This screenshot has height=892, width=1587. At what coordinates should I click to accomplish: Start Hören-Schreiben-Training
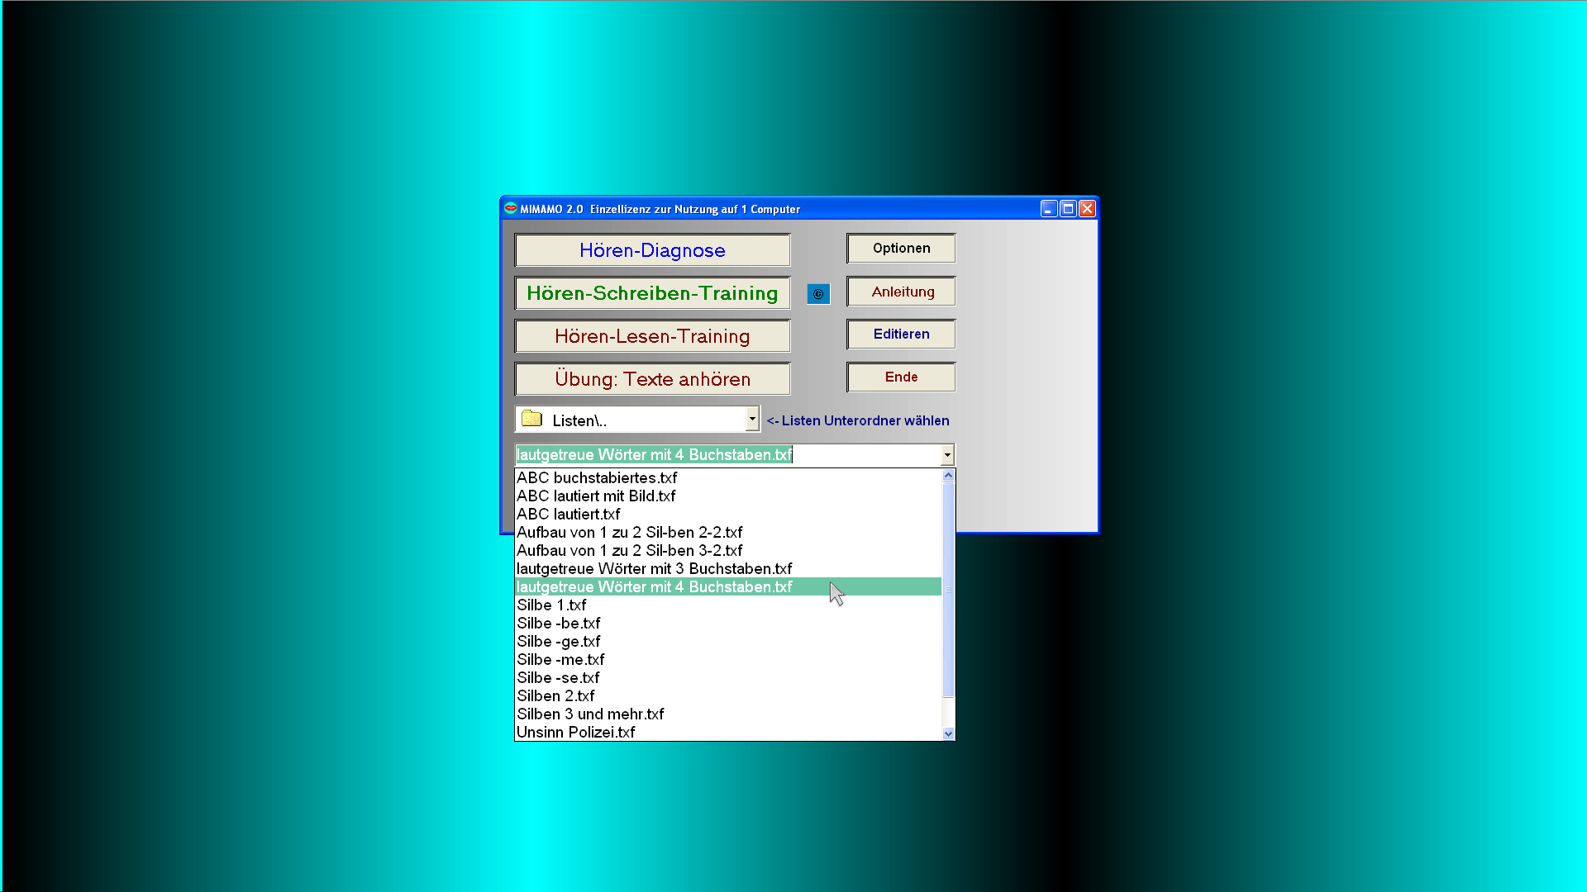pyautogui.click(x=652, y=293)
